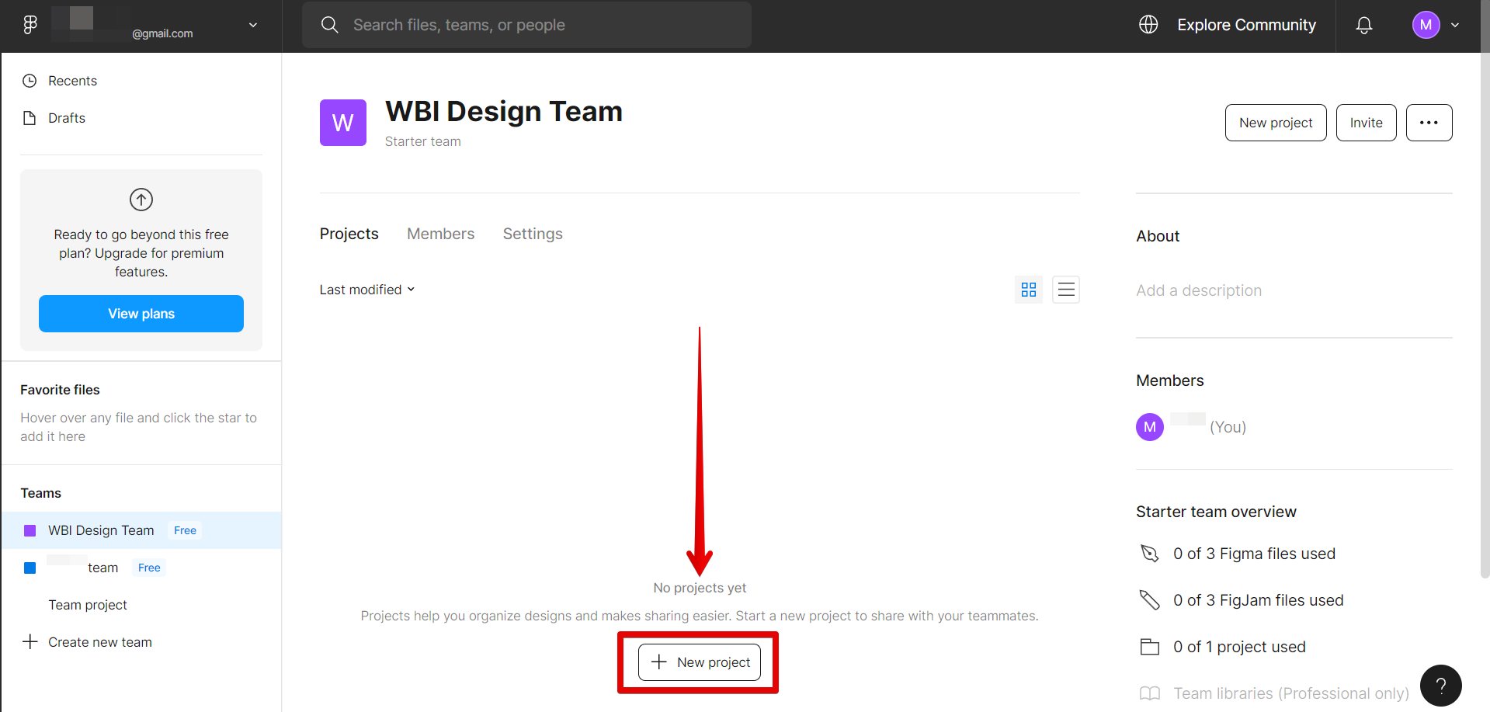Click the Free badge next to second team
The width and height of the screenshot is (1490, 712).
pyautogui.click(x=149, y=568)
